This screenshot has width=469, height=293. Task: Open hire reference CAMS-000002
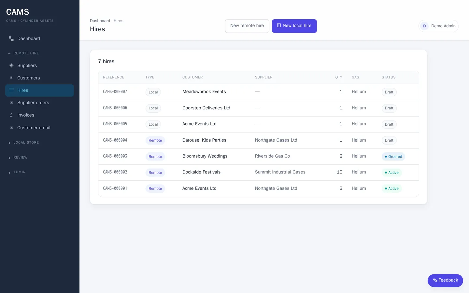tap(115, 172)
